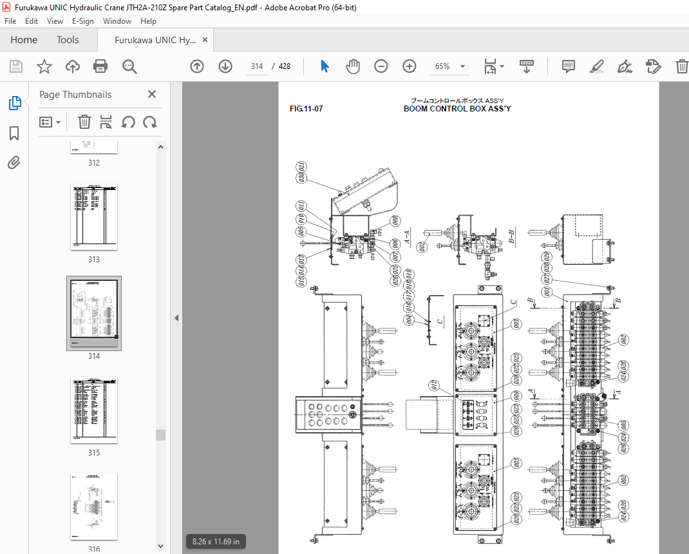Click the 8.26 x 11.69 in page size label
Screen dimensions: 689x554
tap(216, 542)
